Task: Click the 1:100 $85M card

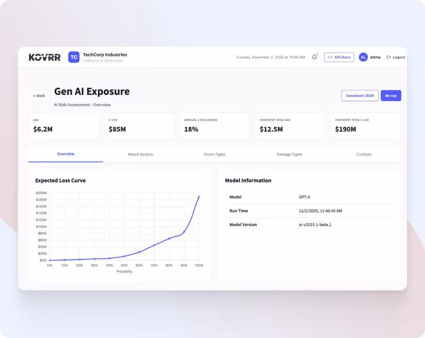Action: [139, 126]
